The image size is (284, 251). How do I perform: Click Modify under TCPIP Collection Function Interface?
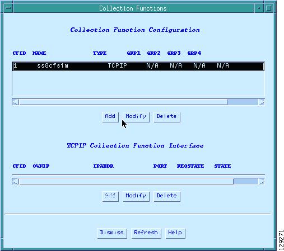[136, 196]
